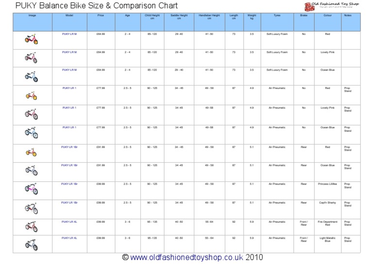Click the Fire Department Red LR XL bike image
Viewport: 373px width, 264px height.
tap(32, 227)
